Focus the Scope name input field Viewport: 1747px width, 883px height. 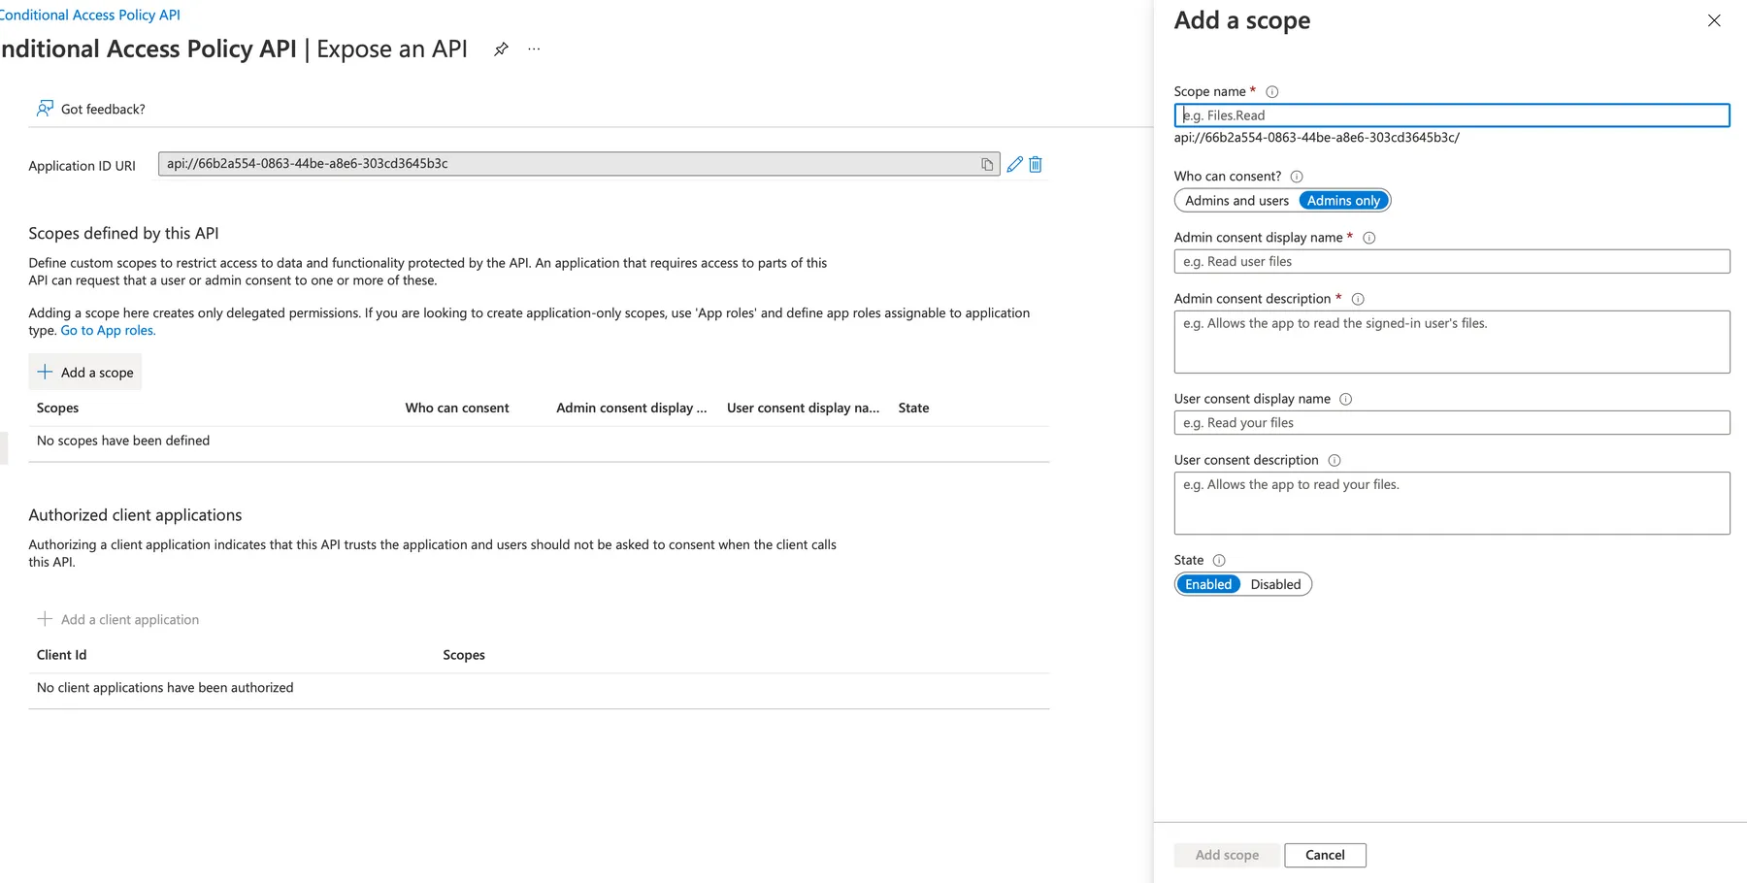click(1452, 115)
